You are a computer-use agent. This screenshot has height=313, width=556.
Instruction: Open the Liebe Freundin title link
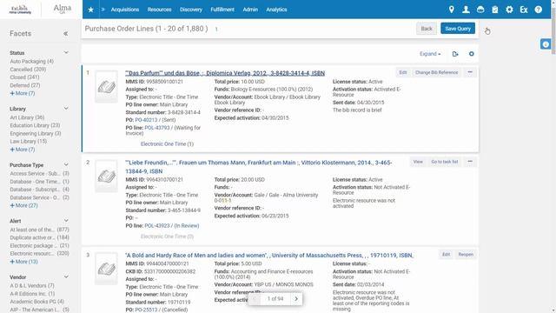[259, 167]
